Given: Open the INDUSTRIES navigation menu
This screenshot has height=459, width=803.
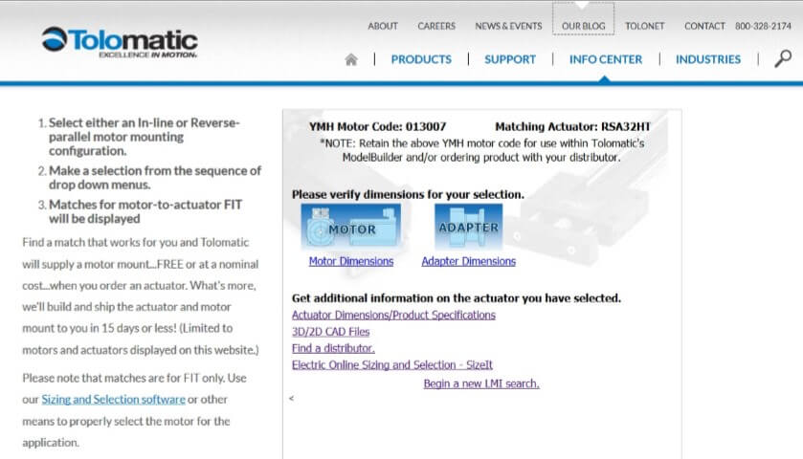Looking at the screenshot, I should (x=707, y=59).
